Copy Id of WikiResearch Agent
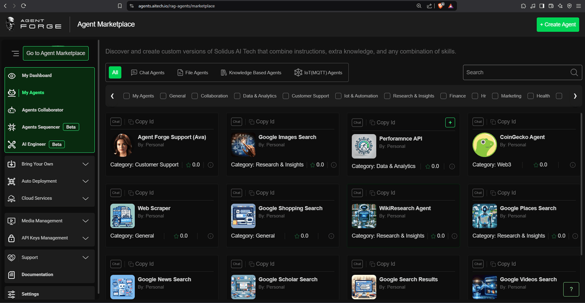The height and width of the screenshot is (303, 585). tap(382, 193)
